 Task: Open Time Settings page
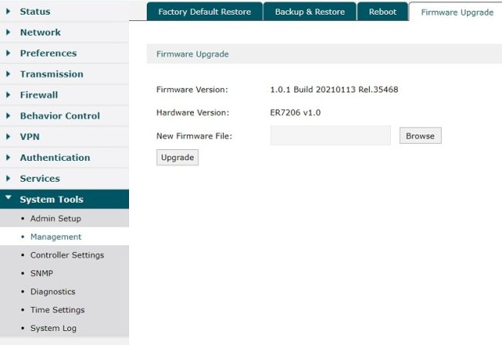(57, 310)
